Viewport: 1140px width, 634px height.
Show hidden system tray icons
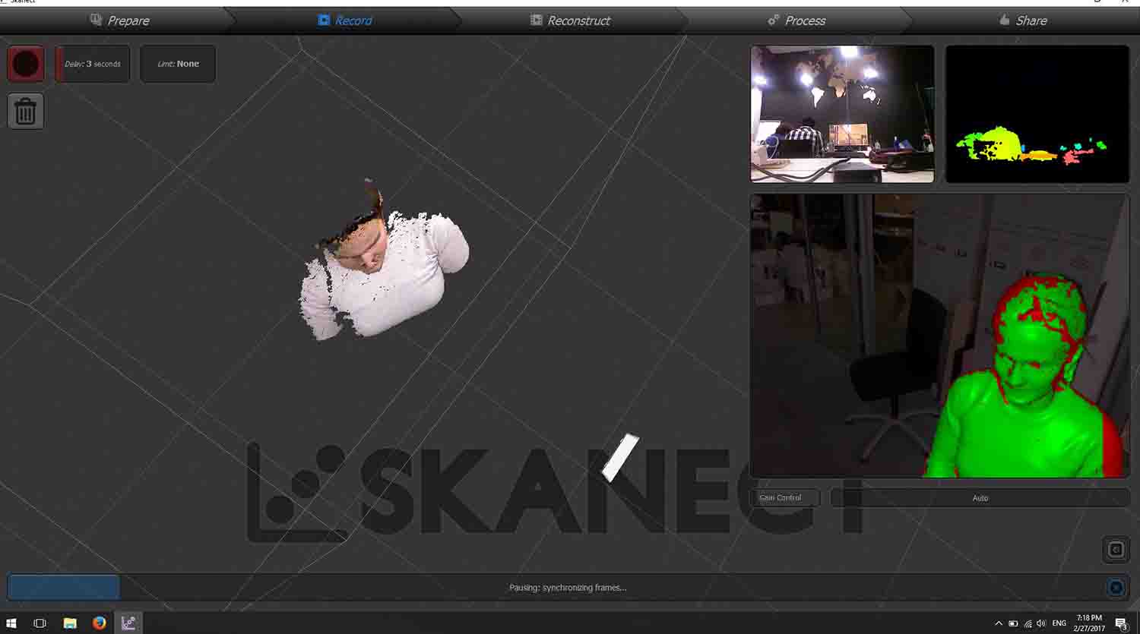(999, 623)
